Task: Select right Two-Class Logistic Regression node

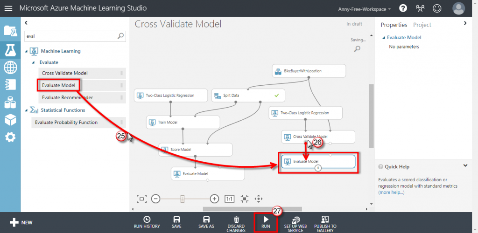Action: 306,113
